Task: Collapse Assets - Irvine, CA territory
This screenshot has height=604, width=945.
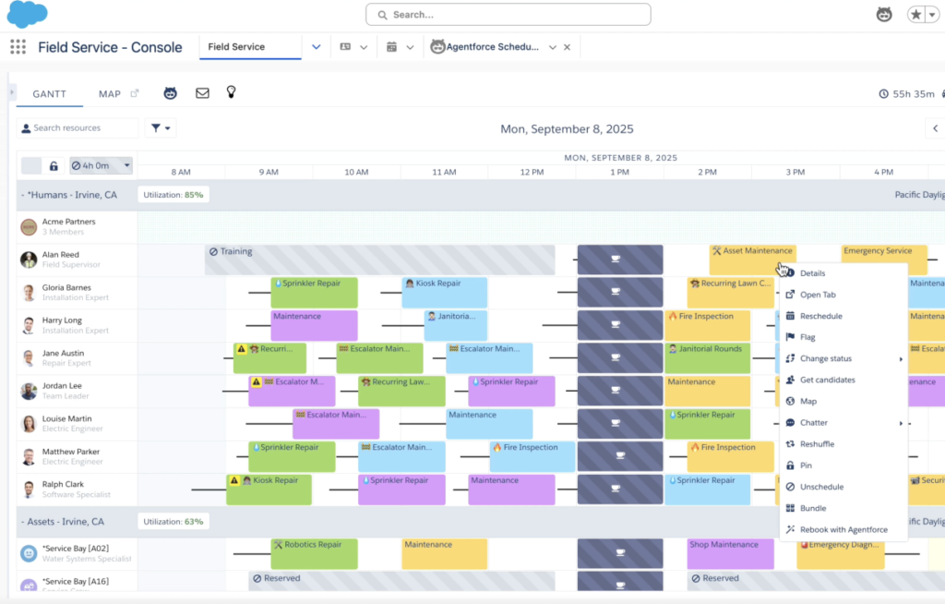Action: point(23,521)
